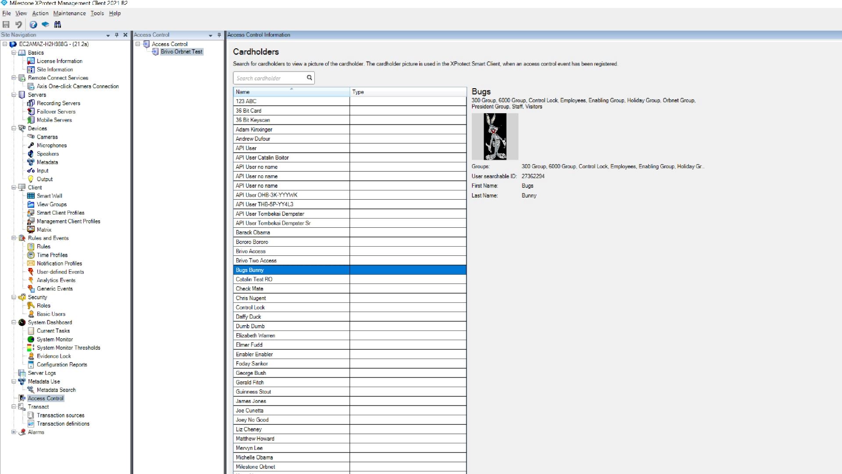842x474 pixels.
Task: Open the File menu
Action: (7, 13)
